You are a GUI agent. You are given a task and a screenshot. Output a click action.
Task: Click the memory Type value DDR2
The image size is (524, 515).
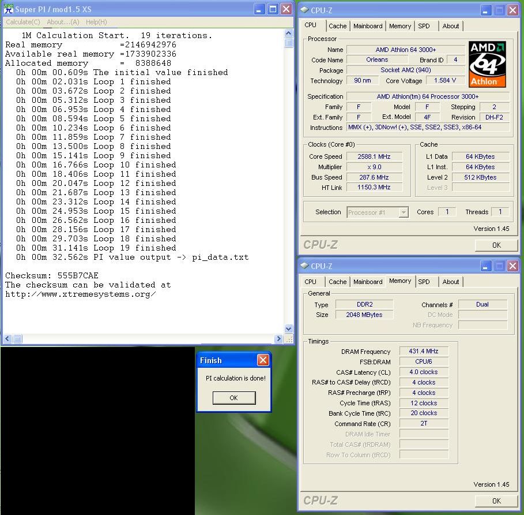pos(364,304)
